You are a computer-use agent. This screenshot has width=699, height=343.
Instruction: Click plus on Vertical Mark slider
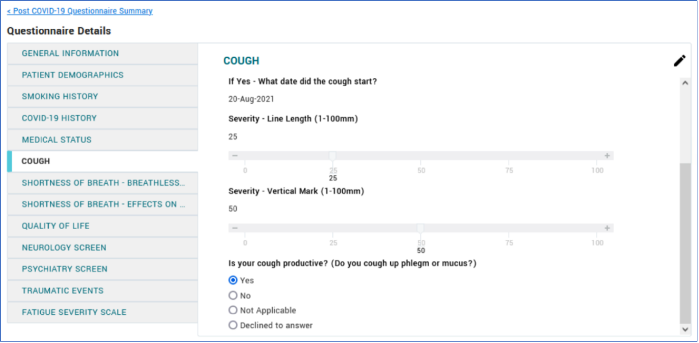(x=607, y=228)
